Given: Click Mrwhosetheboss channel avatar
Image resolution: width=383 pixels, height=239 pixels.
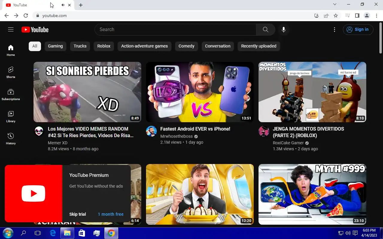Looking at the screenshot, I should click(x=151, y=131).
